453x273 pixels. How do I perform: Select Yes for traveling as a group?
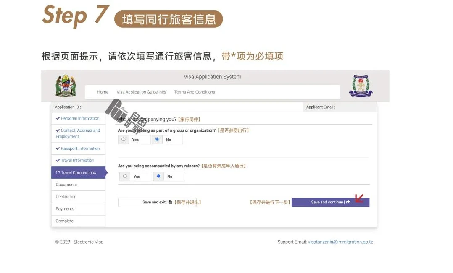124,139
